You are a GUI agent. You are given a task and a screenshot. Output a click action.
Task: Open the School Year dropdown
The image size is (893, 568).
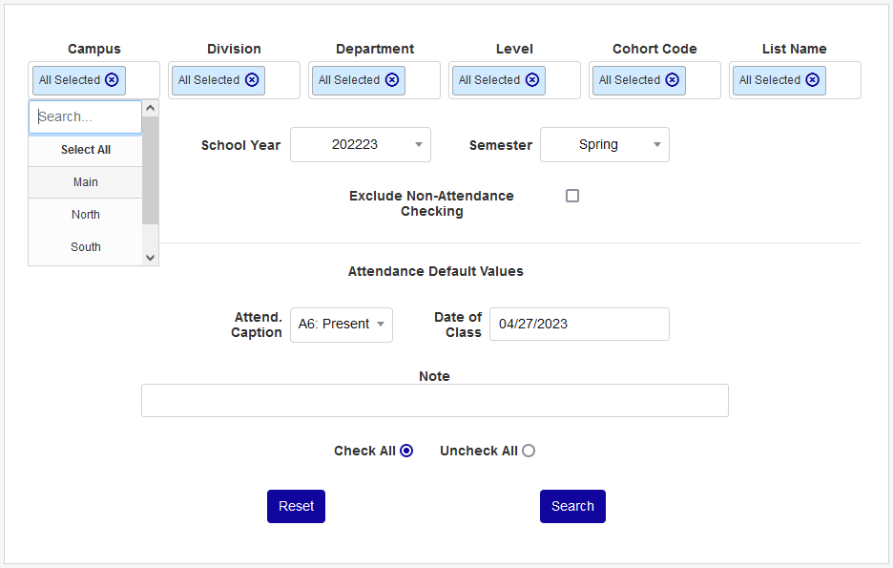[361, 145]
